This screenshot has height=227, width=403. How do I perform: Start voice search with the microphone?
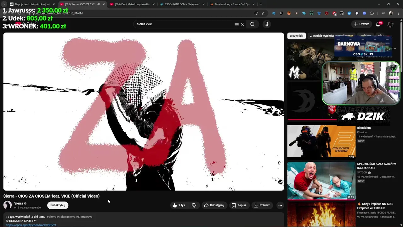(x=267, y=24)
